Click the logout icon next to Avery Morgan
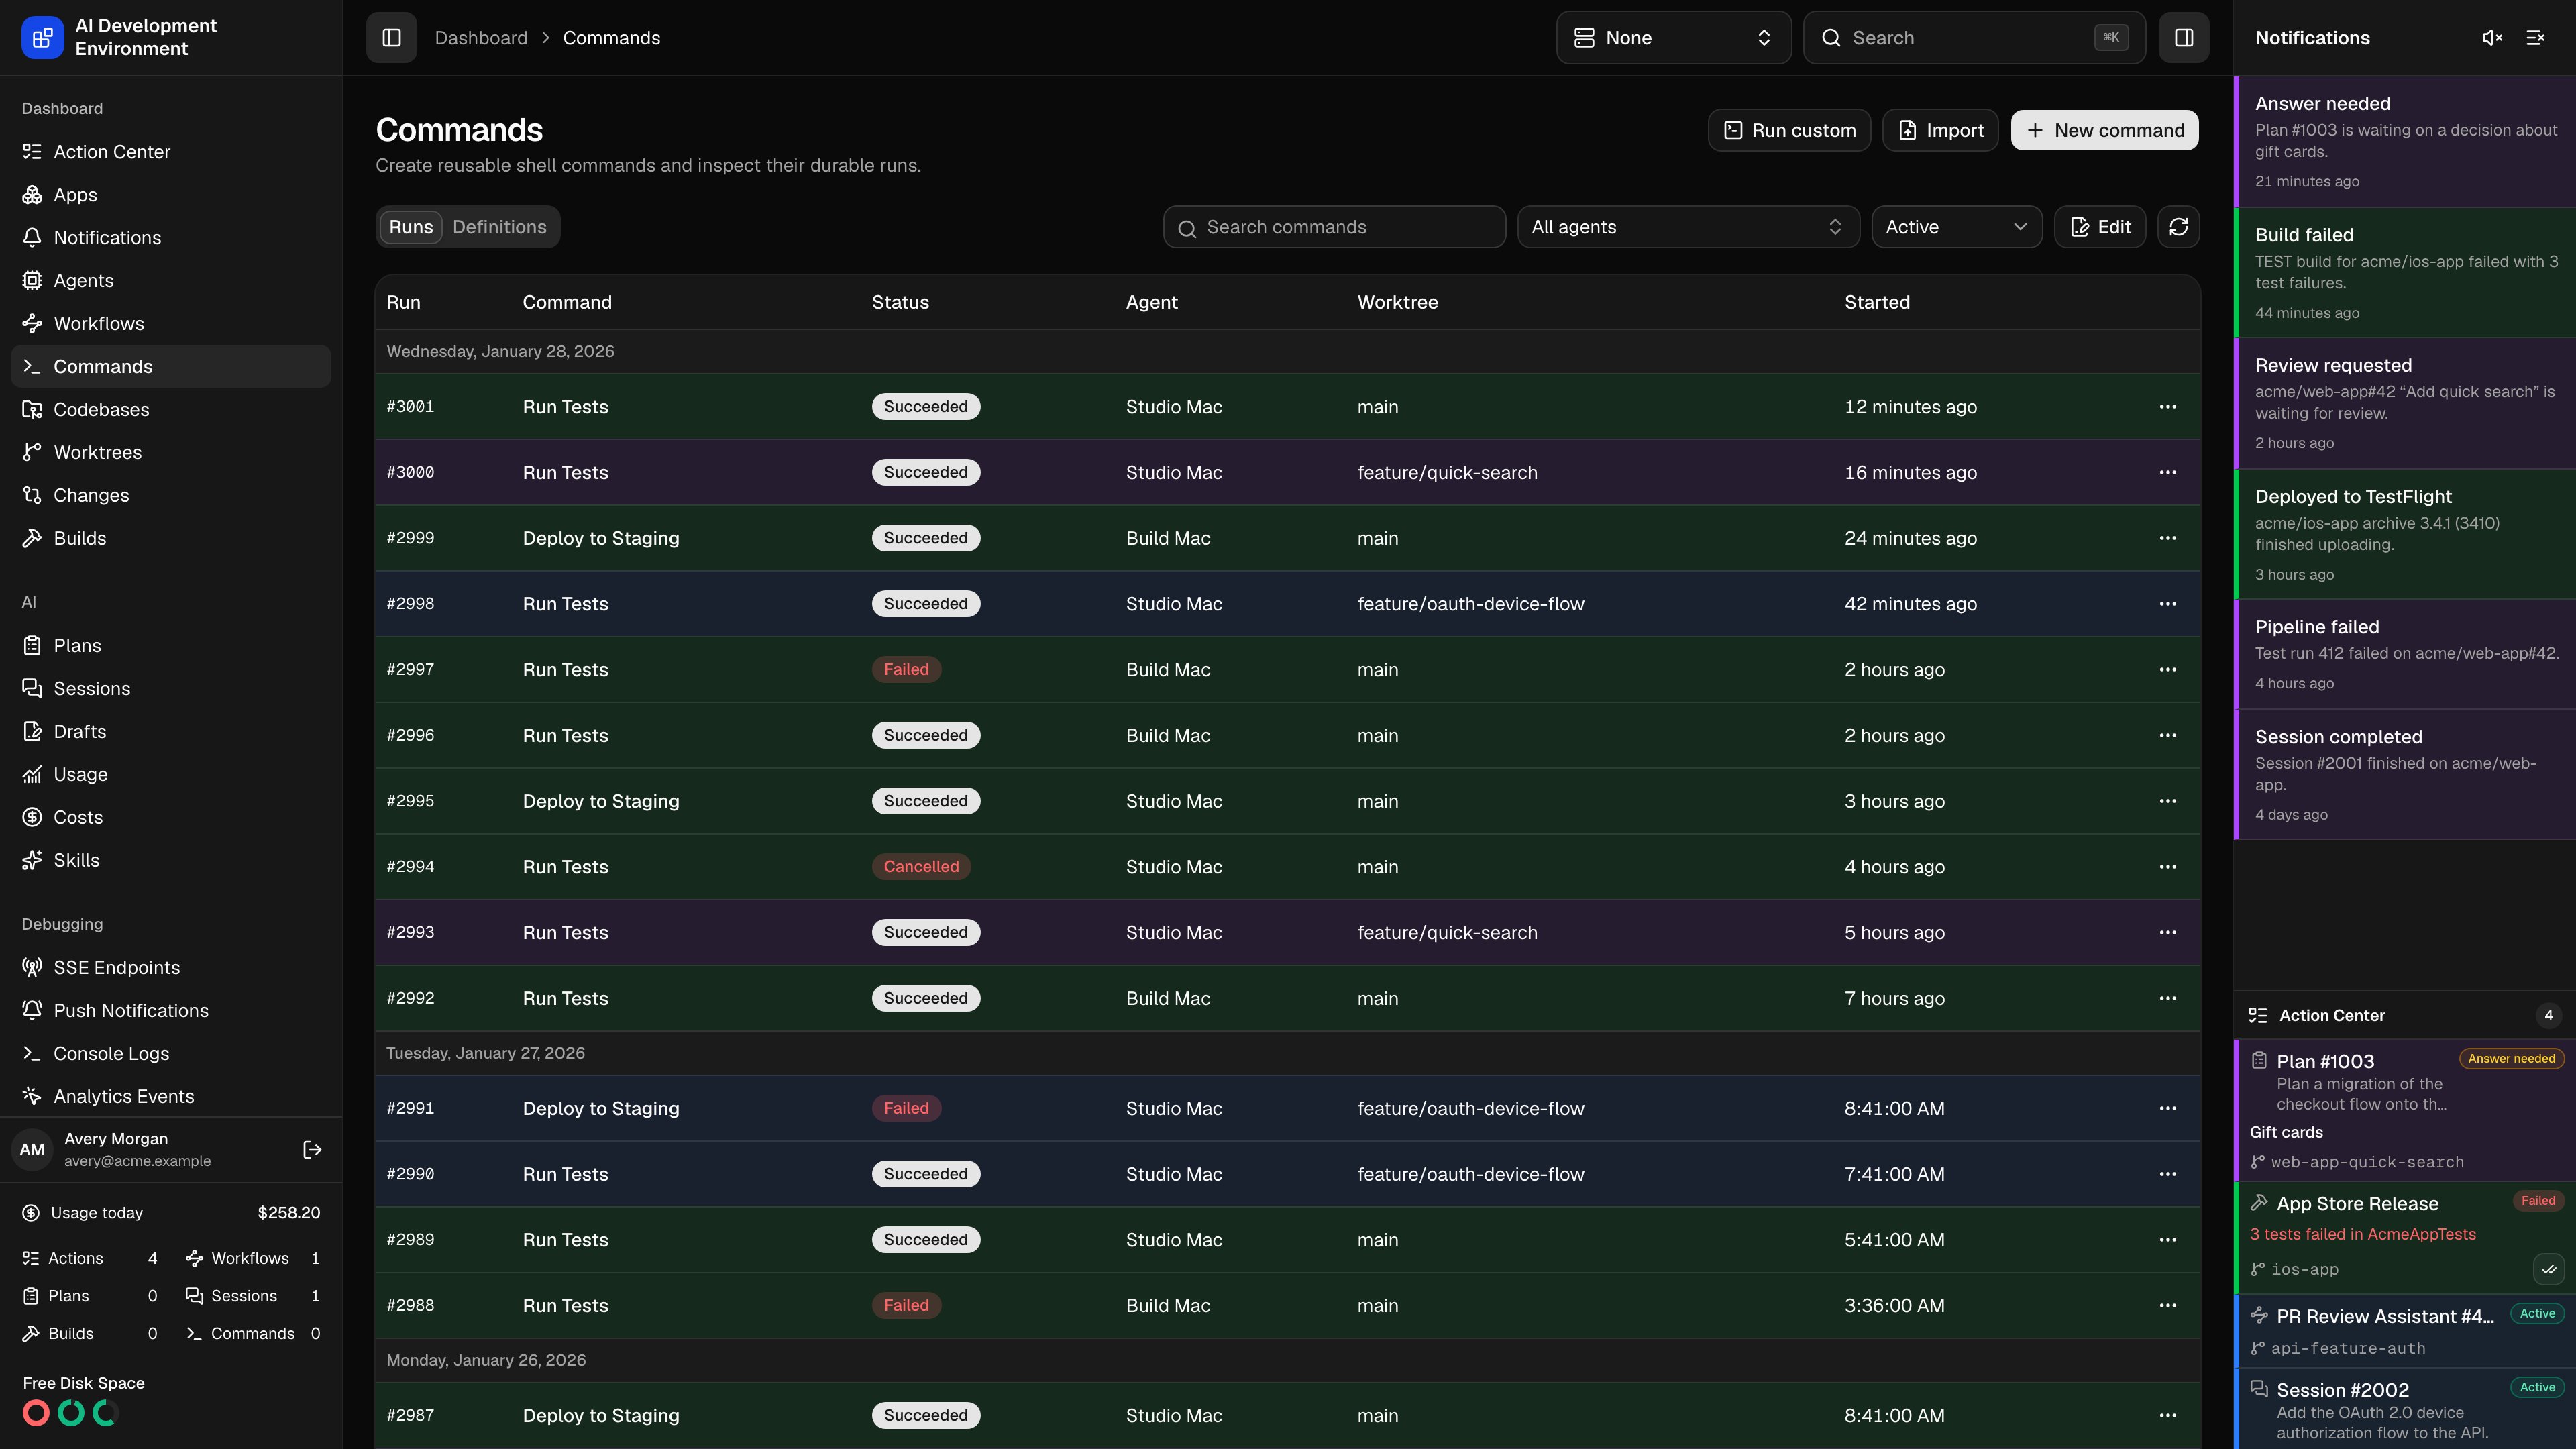The height and width of the screenshot is (1449, 2576). click(x=312, y=1150)
